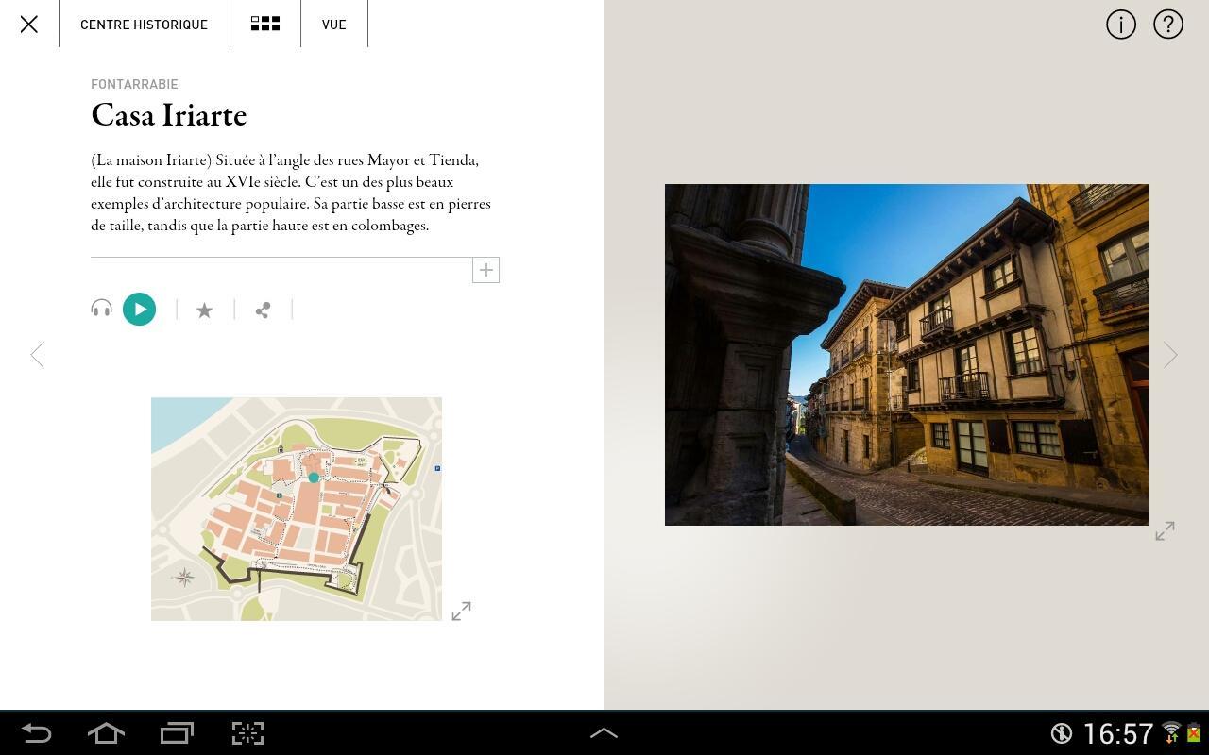Viewport: 1209px width, 755px height.
Task: Expand the street photo to fullscreen
Action: tap(1165, 531)
